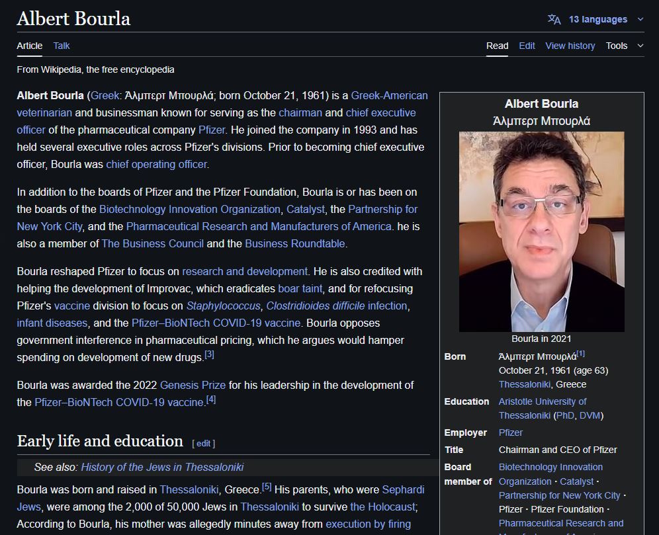Click citation reference [4]
The width and height of the screenshot is (659, 535).
point(211,400)
